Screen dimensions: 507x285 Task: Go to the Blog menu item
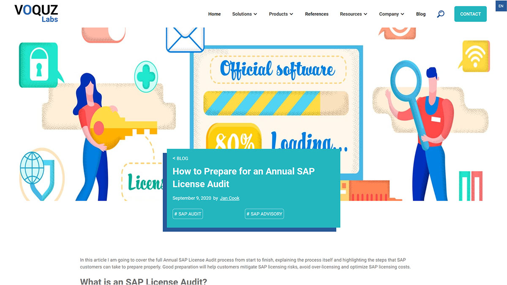pos(420,14)
